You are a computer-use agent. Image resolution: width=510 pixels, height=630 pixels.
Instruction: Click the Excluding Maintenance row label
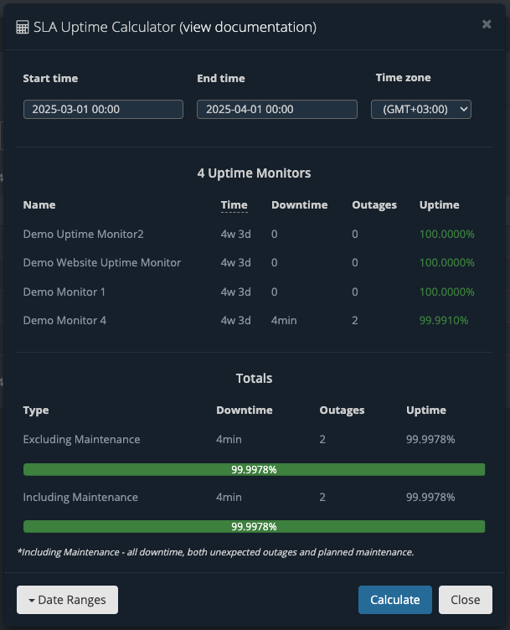tap(81, 439)
